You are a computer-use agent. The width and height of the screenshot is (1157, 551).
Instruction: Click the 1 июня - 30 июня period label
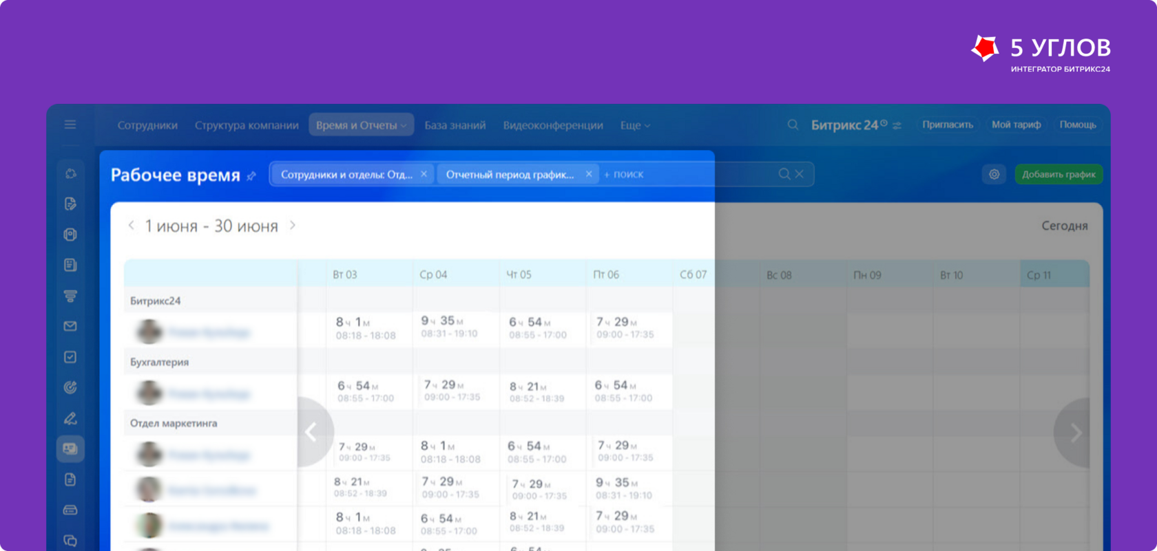click(211, 226)
